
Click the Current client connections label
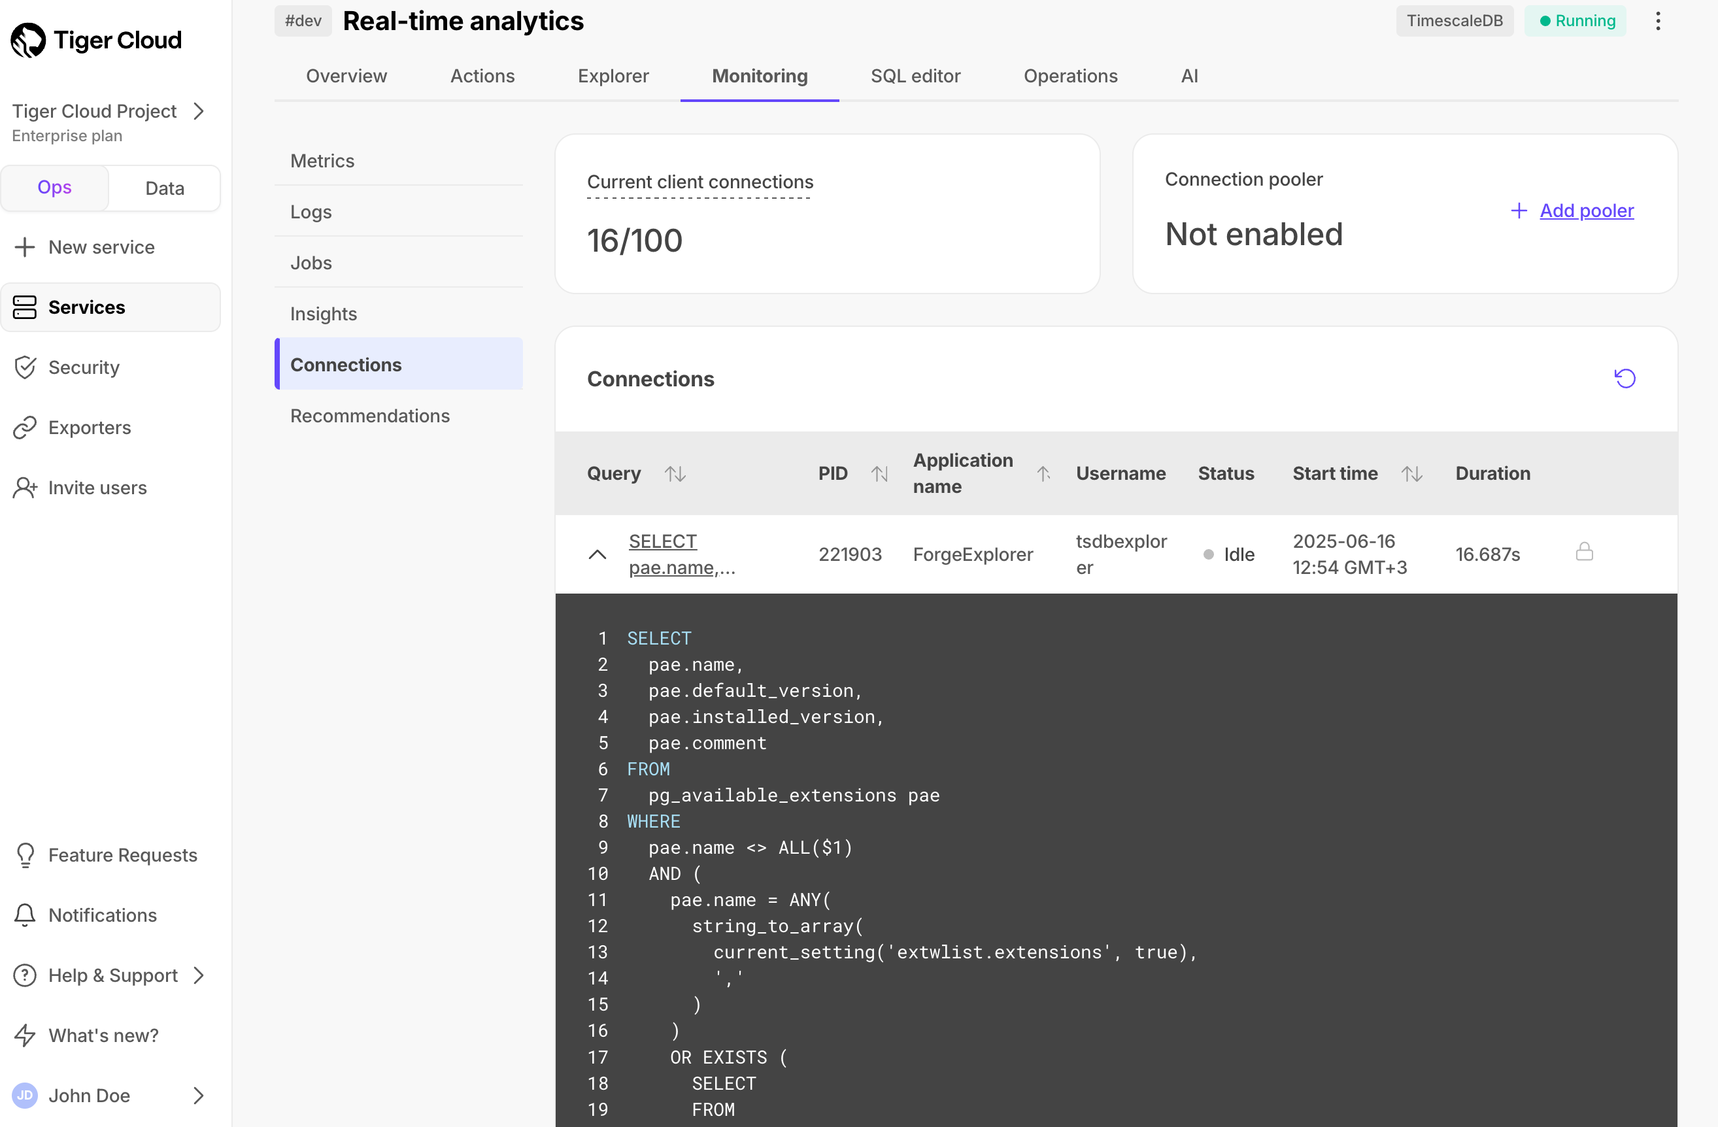click(x=699, y=182)
